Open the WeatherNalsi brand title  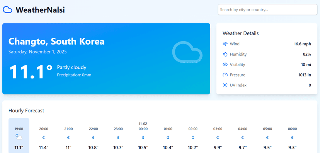[x=40, y=10]
